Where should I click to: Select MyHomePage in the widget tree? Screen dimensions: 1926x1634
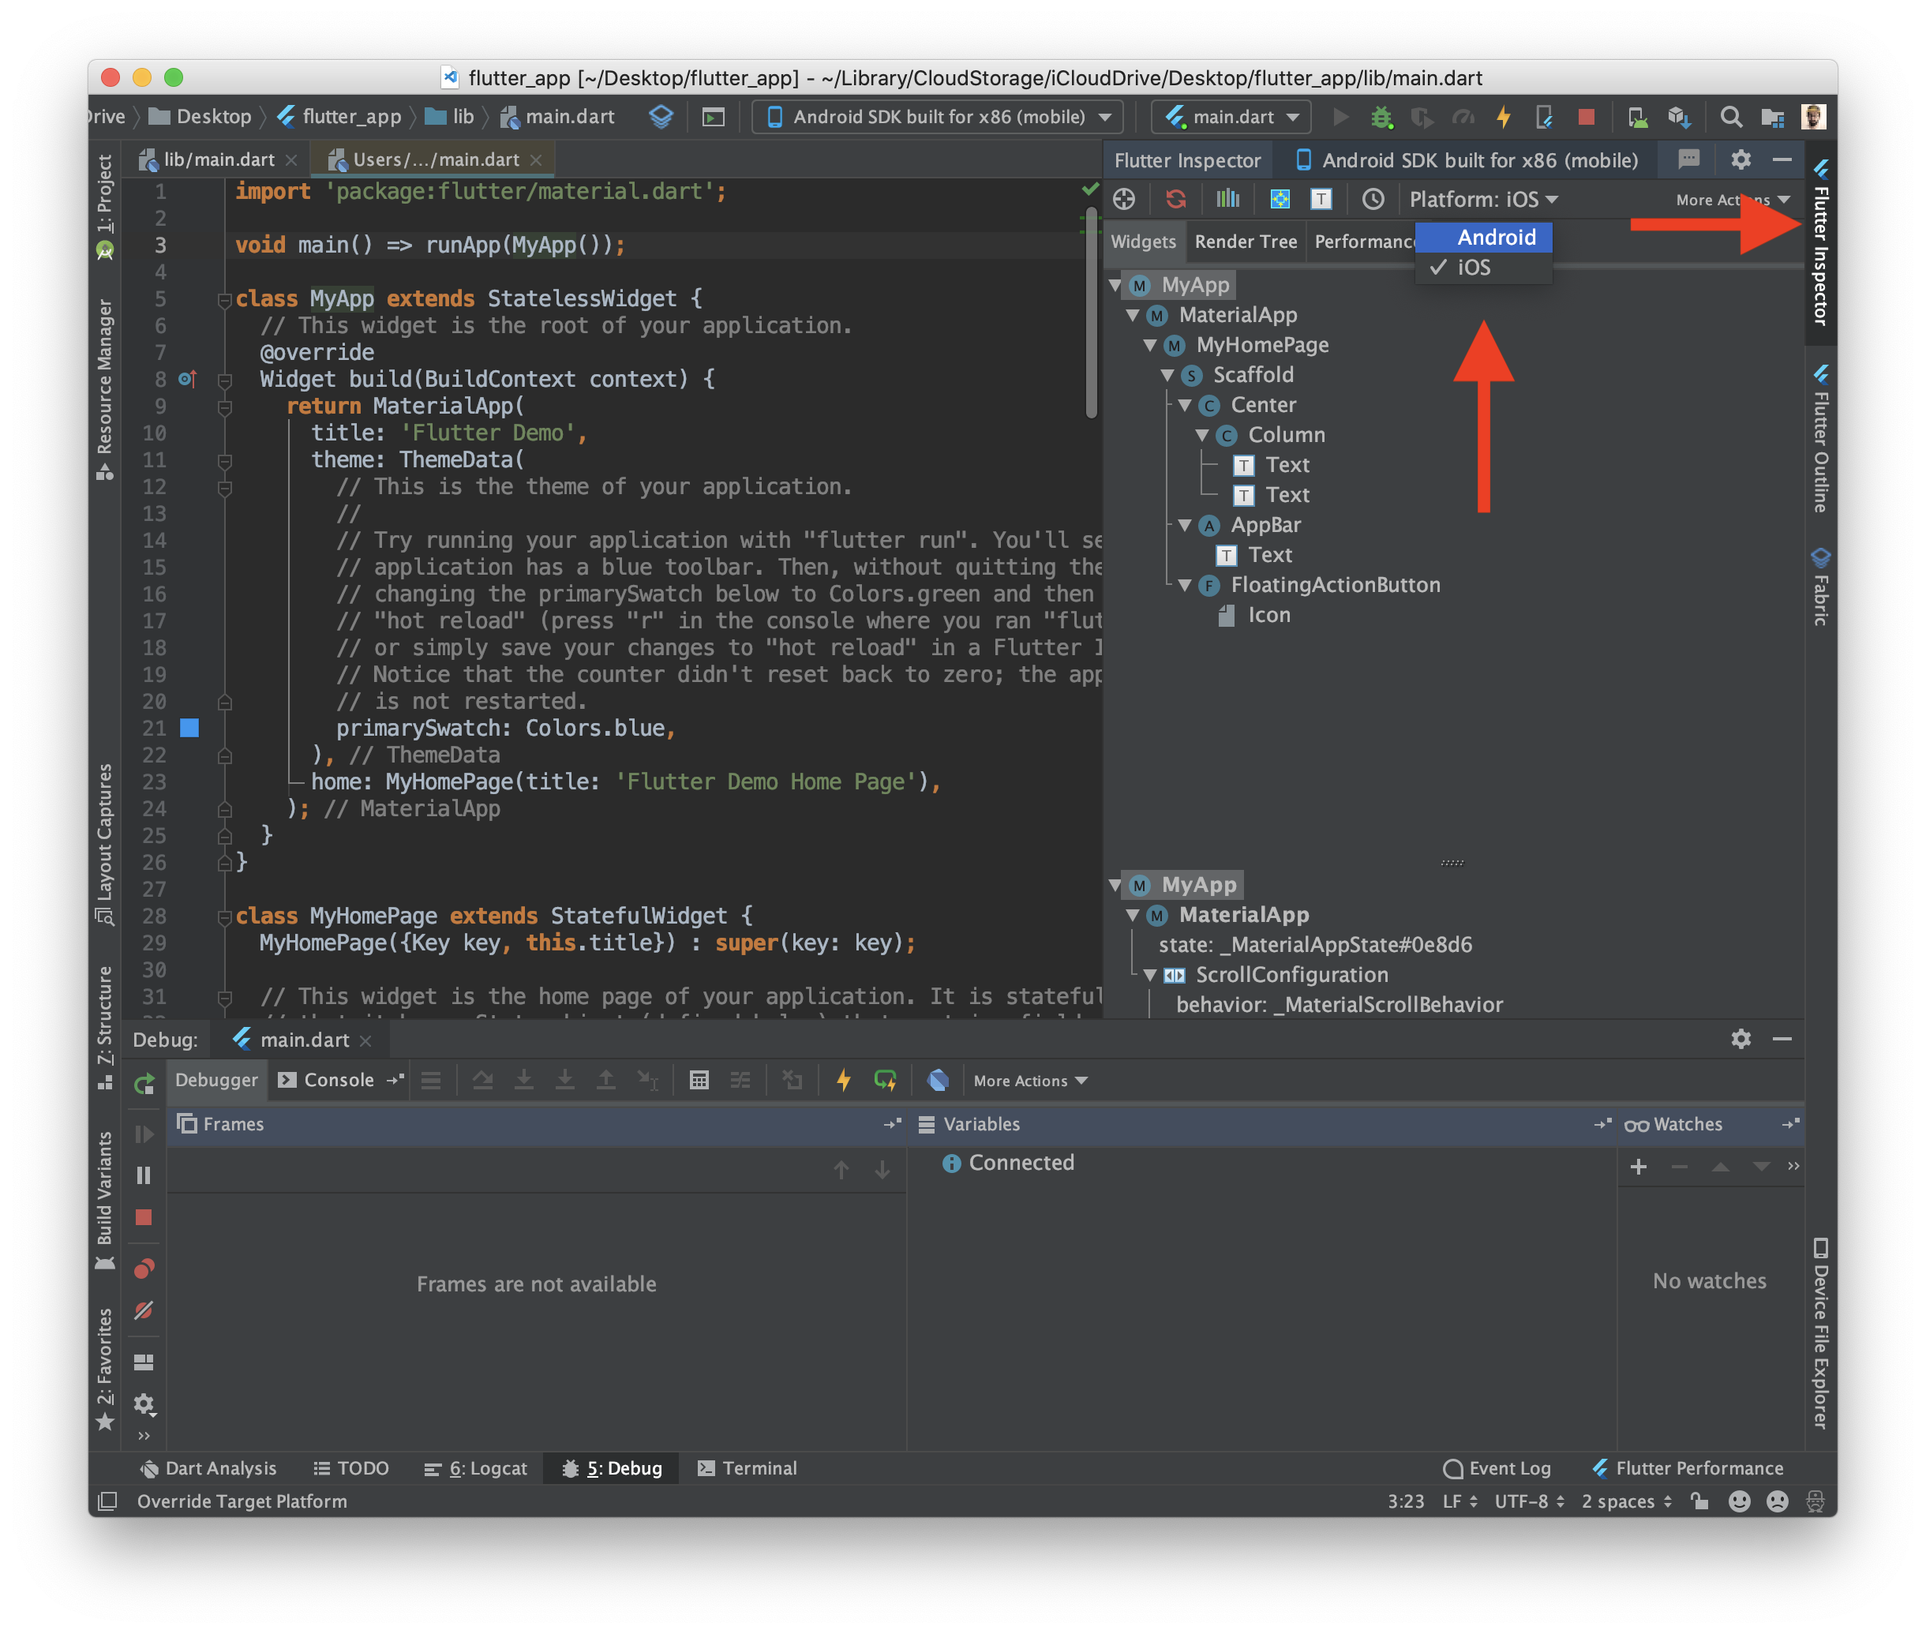(1261, 346)
